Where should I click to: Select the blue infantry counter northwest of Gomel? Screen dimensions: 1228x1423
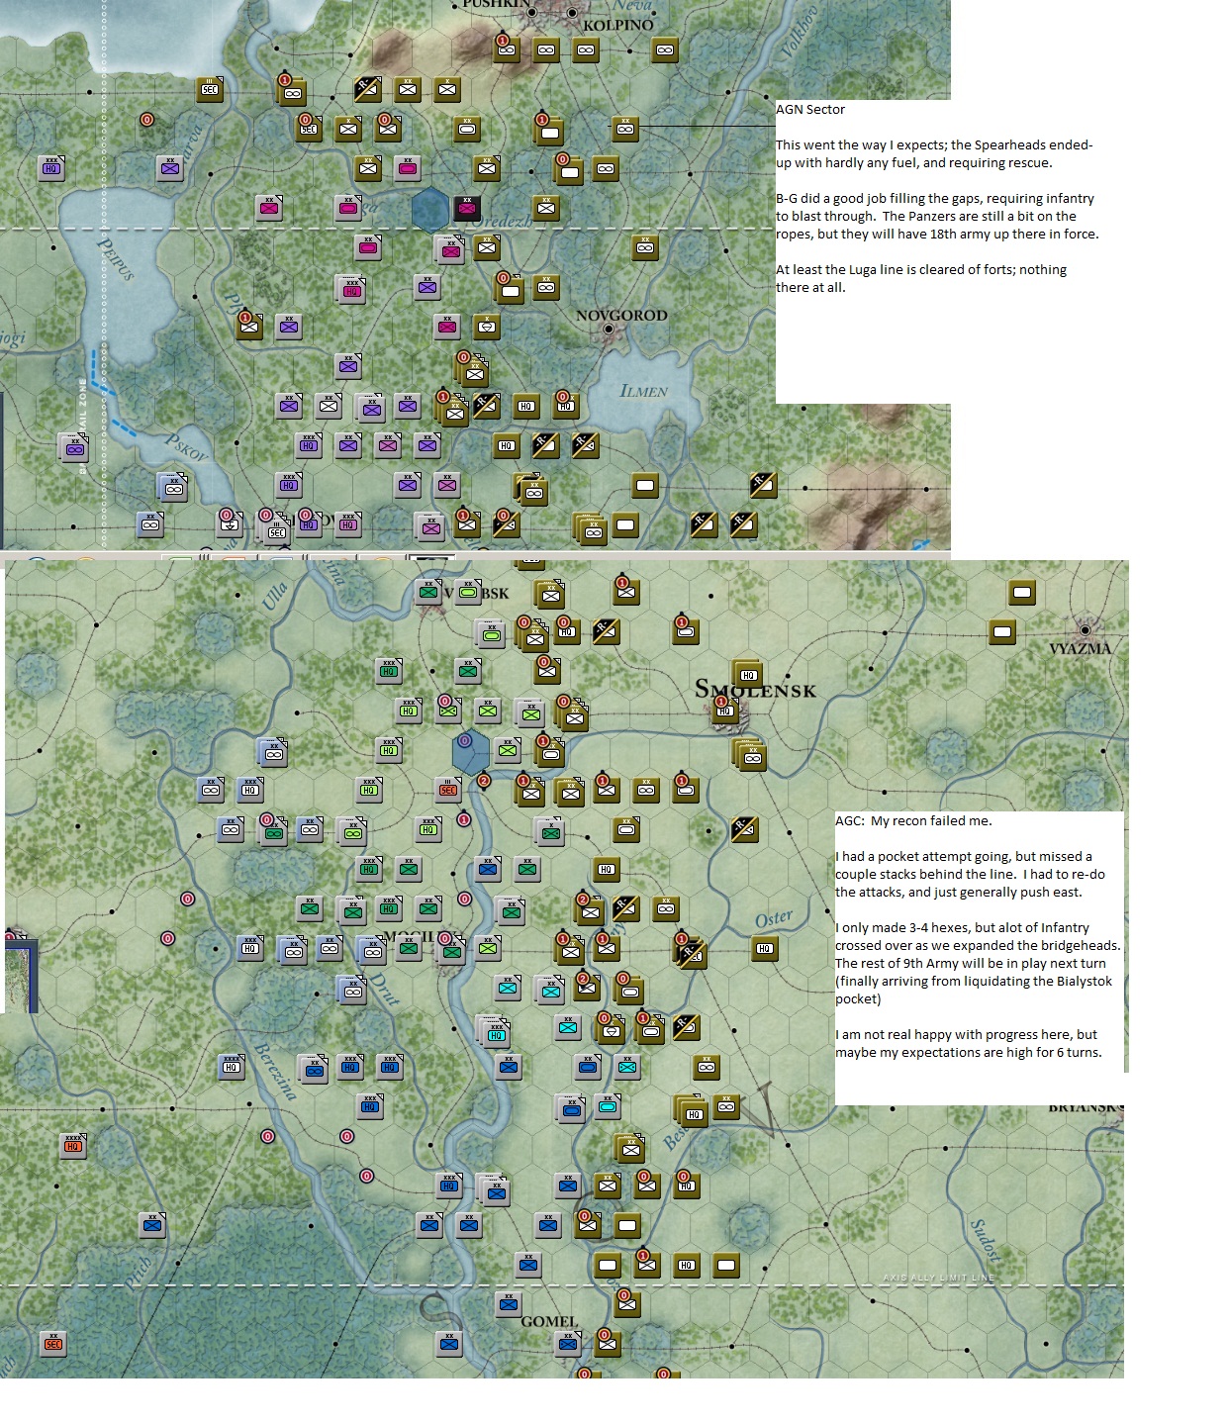(x=508, y=1303)
